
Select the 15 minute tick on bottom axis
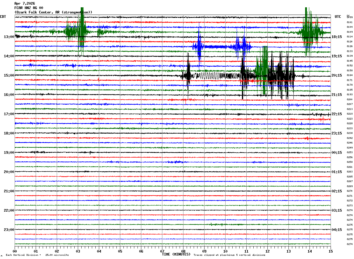pos(330,251)
